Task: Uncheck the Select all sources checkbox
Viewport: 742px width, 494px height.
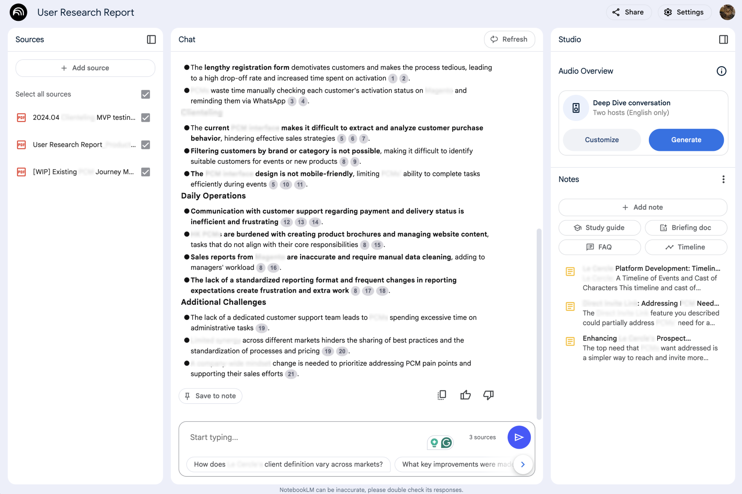Action: (x=145, y=94)
